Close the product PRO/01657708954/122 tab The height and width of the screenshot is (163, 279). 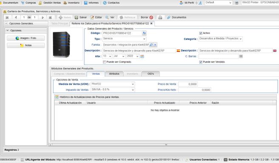click(x=151, y=23)
